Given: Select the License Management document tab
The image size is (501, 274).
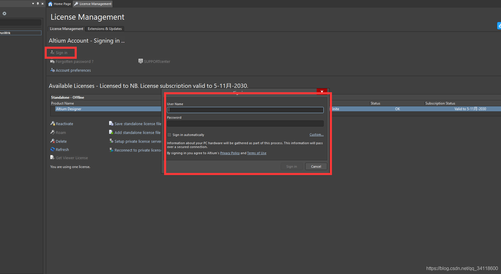Looking at the screenshot, I should point(93,4).
